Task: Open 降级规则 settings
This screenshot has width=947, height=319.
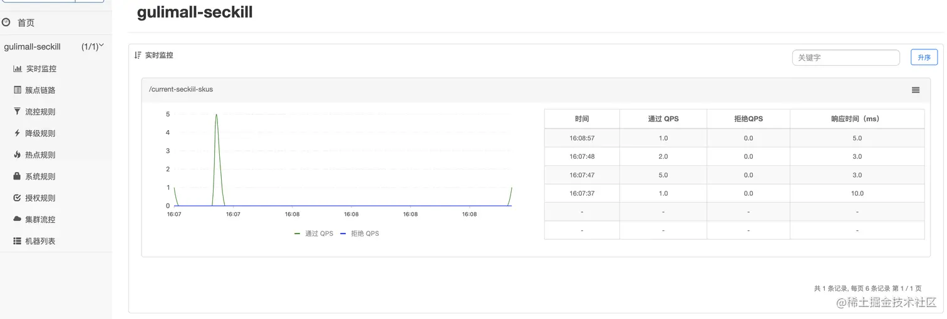Action: coord(40,133)
